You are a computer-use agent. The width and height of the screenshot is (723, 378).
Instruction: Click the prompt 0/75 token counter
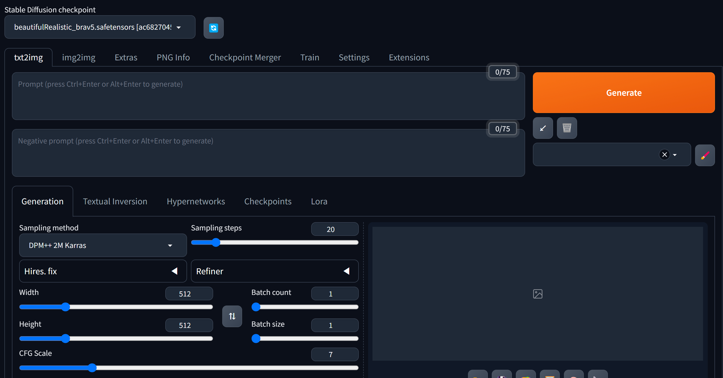[x=502, y=72]
